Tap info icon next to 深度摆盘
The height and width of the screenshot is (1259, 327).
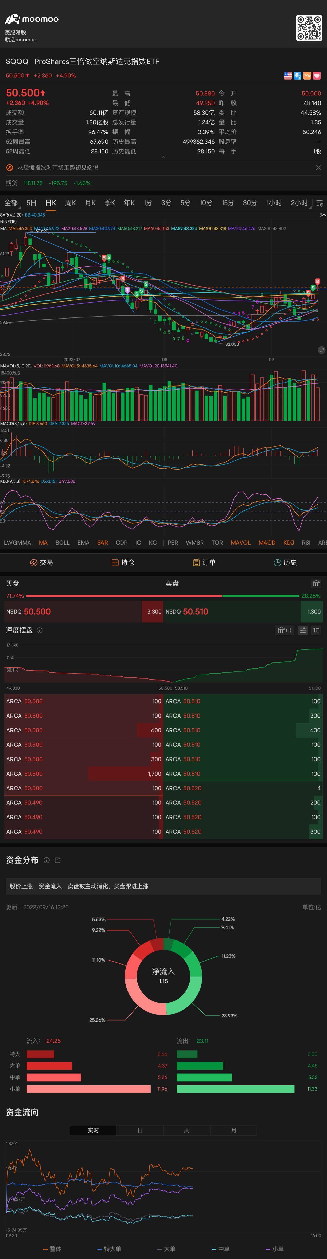[40, 630]
